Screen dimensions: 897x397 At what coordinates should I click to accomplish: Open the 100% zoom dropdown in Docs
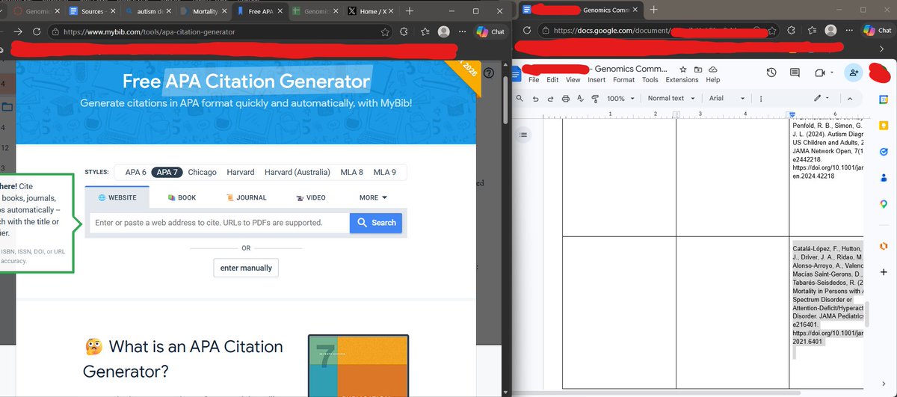point(620,98)
